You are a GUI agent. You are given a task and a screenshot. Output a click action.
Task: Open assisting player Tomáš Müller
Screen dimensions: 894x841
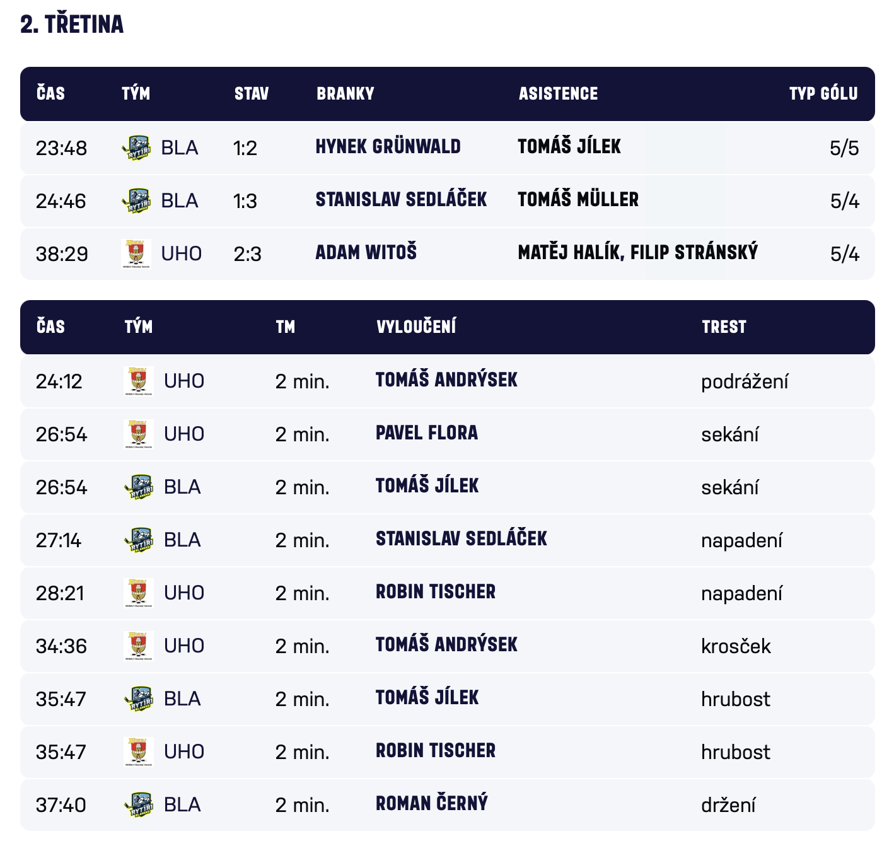(578, 200)
